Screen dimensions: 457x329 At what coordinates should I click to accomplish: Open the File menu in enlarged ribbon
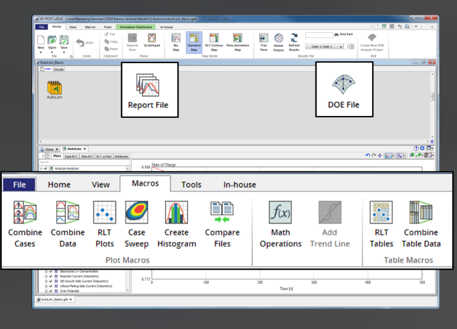click(x=19, y=185)
